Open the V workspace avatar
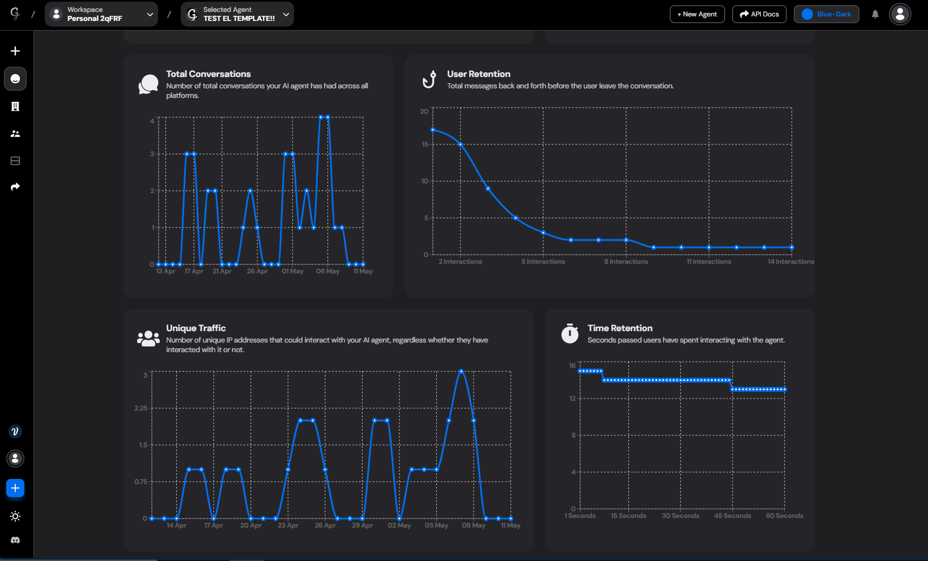928x561 pixels. click(15, 431)
